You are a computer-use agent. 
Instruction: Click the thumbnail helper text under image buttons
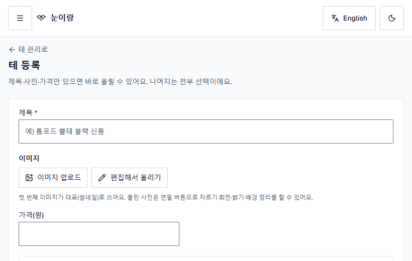pyautogui.click(x=166, y=197)
